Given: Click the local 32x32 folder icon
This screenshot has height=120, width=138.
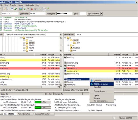Looking at the screenshot, I should [x=27, y=45].
